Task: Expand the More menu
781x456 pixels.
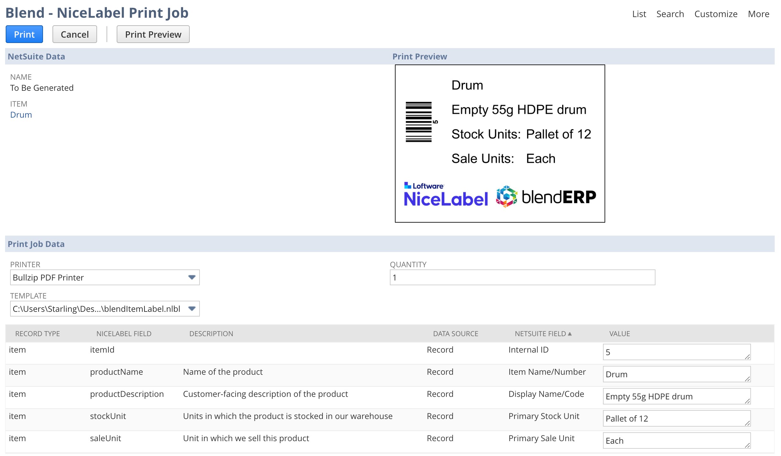Action: click(x=758, y=14)
